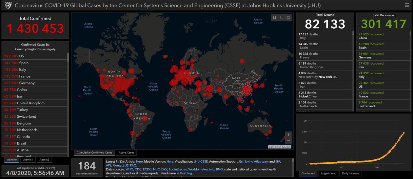Select the Cumulative Confirmed Cases tab
This screenshot has width=413, height=179.
pos(95,153)
